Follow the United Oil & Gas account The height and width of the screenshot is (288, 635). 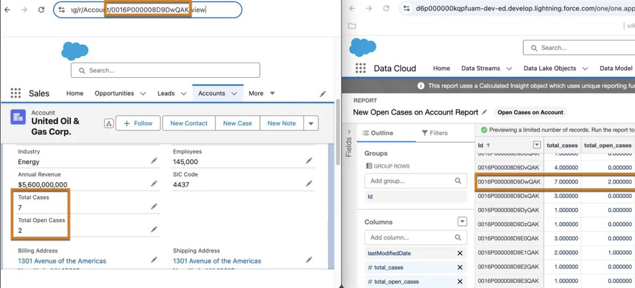click(138, 124)
